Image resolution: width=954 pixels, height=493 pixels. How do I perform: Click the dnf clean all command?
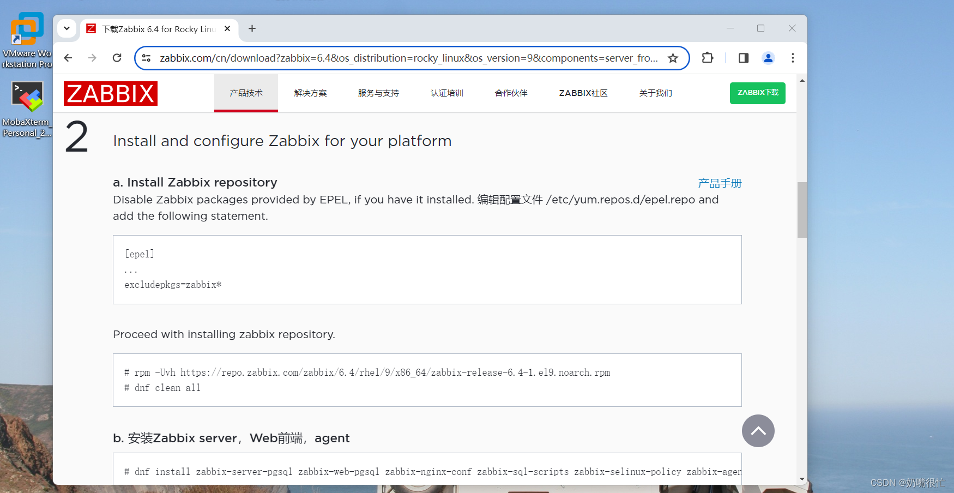162,388
